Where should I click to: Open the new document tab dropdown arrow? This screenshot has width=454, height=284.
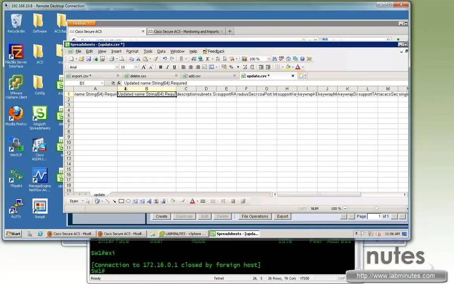pos(305,76)
